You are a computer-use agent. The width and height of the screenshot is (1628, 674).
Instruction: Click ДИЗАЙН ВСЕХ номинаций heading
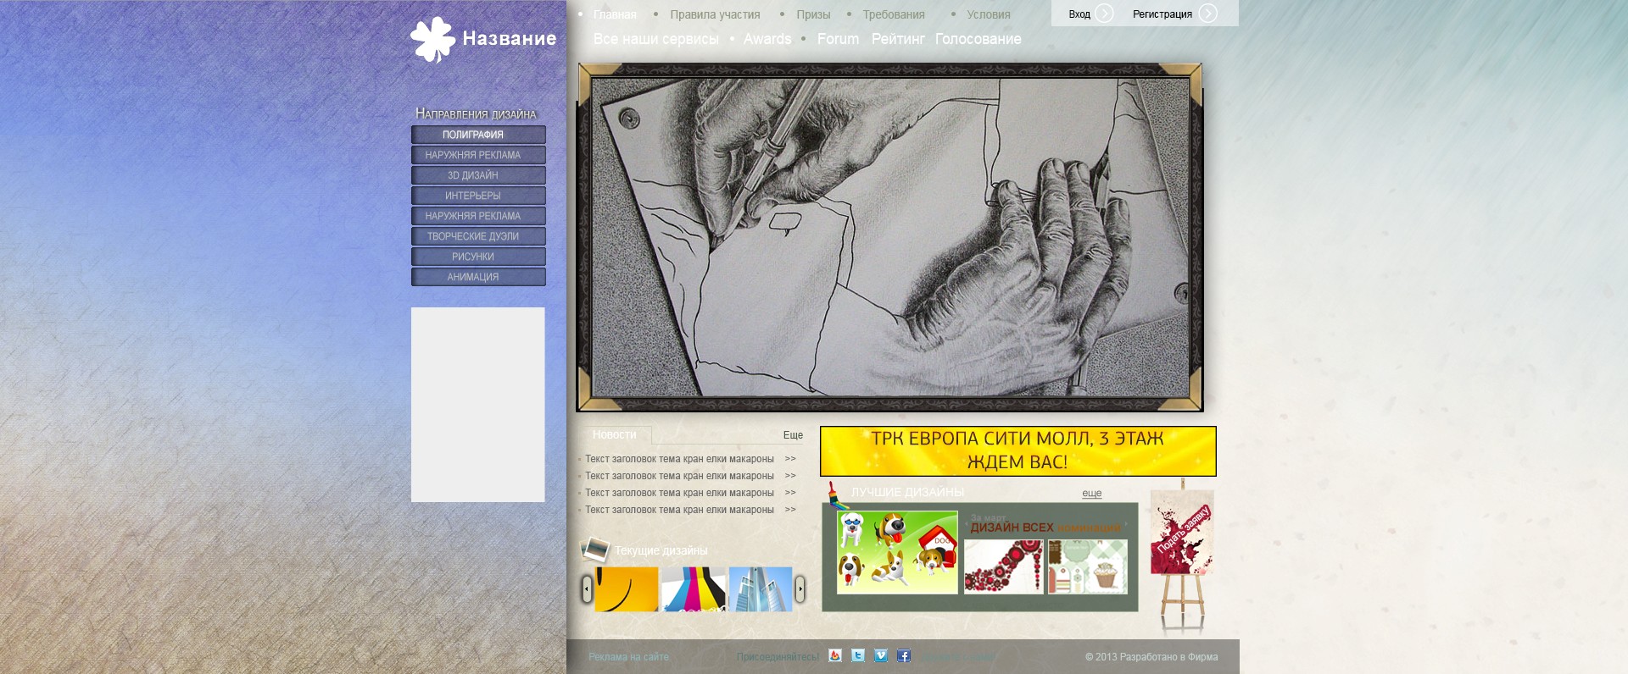[x=1045, y=528]
